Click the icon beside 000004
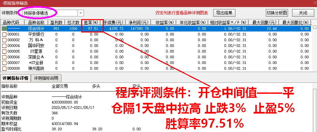 pos(4,46)
